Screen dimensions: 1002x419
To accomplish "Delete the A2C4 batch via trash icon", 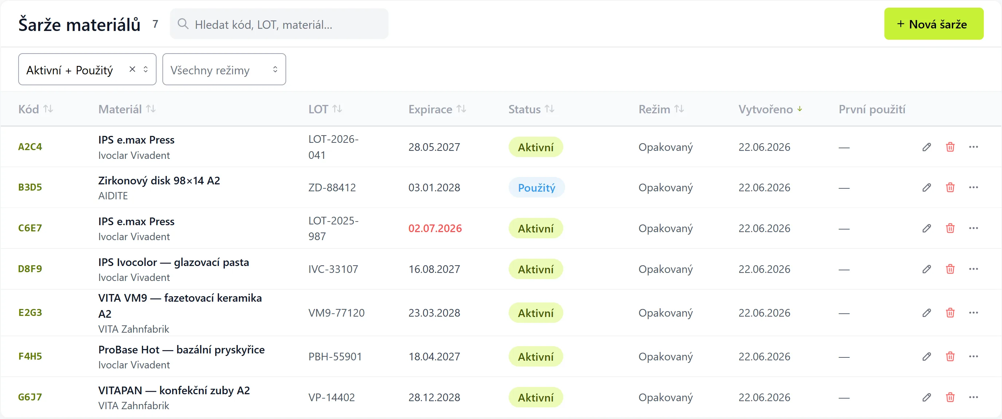I will pyautogui.click(x=950, y=147).
